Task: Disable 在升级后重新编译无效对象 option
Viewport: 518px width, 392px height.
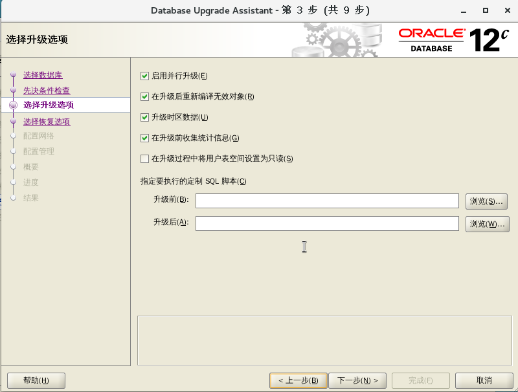Action: point(144,96)
